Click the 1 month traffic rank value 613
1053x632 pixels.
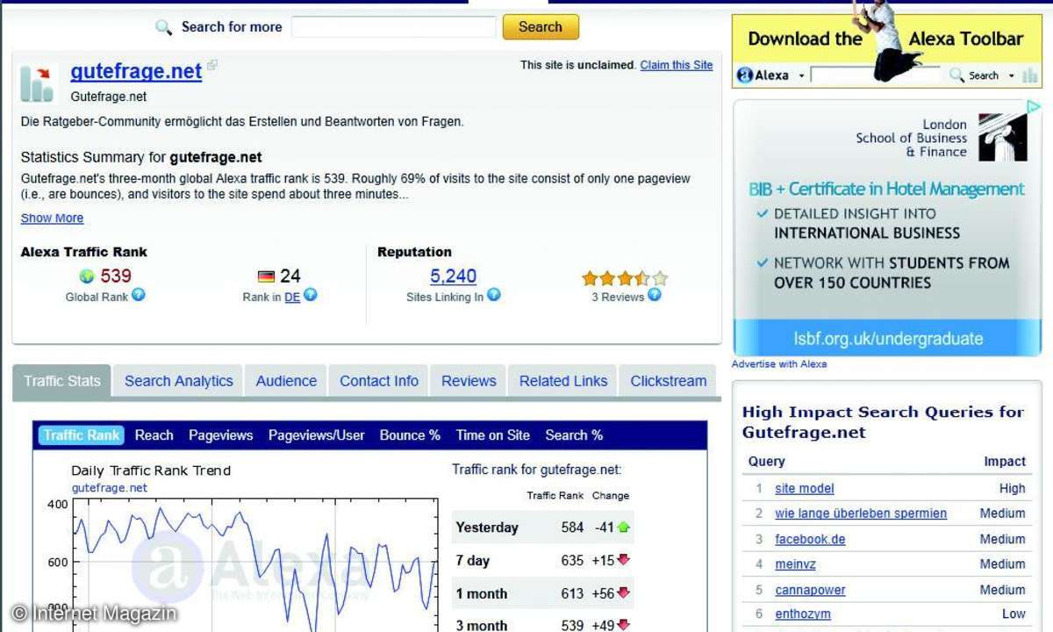pos(572,593)
